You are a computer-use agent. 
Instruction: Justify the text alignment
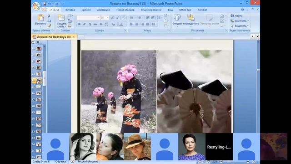pyautogui.click(x=147, y=24)
